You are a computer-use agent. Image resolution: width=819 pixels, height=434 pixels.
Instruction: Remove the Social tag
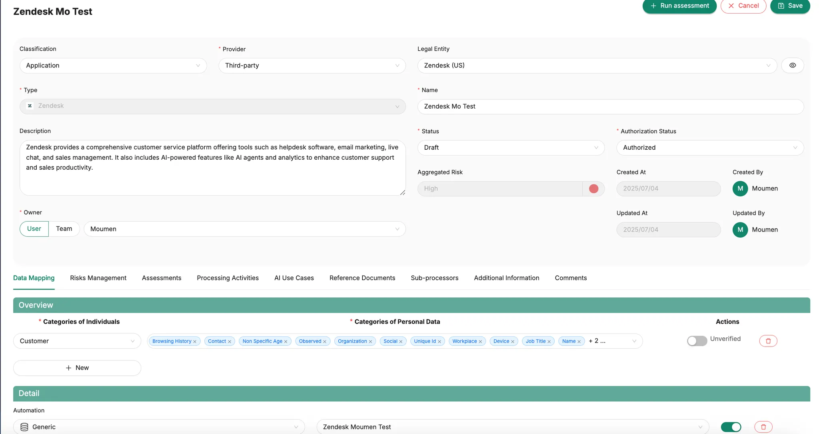[401, 341]
